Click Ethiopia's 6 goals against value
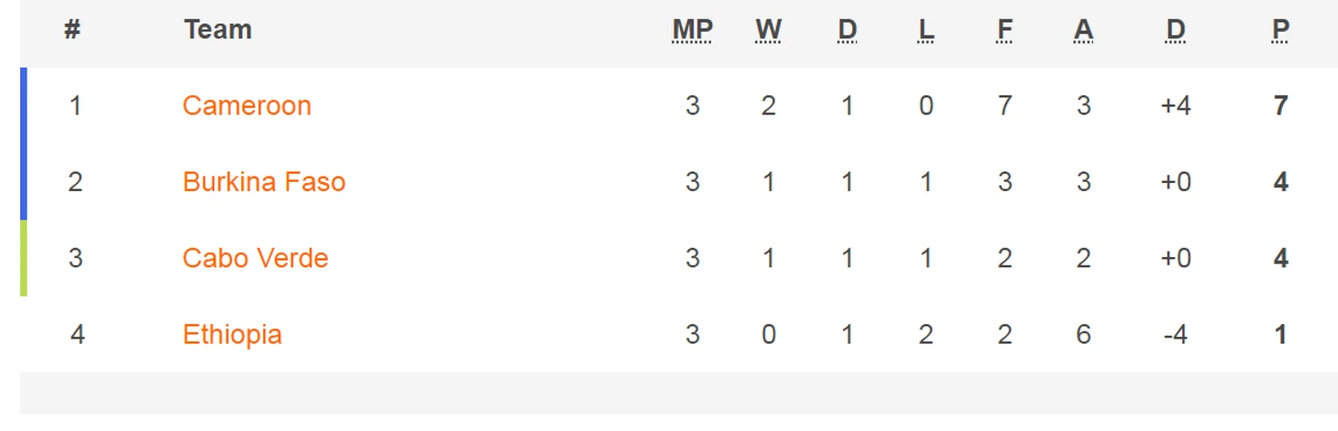1338x431 pixels. pyautogui.click(x=1083, y=335)
